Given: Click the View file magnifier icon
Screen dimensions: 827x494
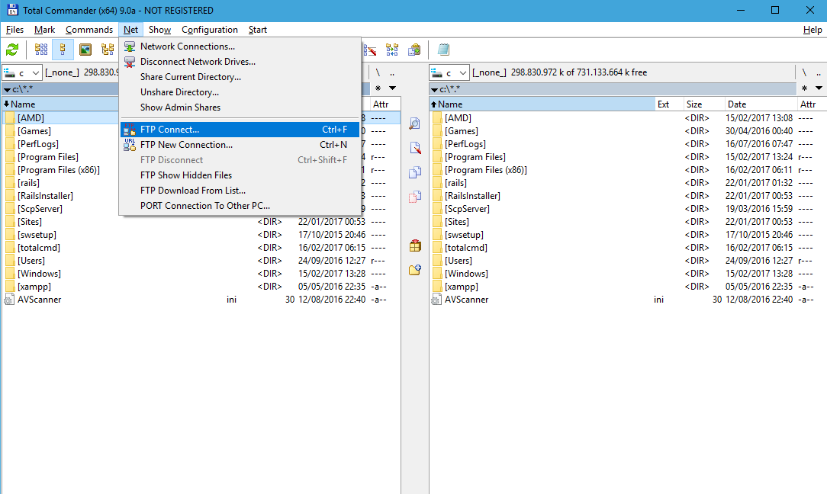Looking at the screenshot, I should point(415,124).
